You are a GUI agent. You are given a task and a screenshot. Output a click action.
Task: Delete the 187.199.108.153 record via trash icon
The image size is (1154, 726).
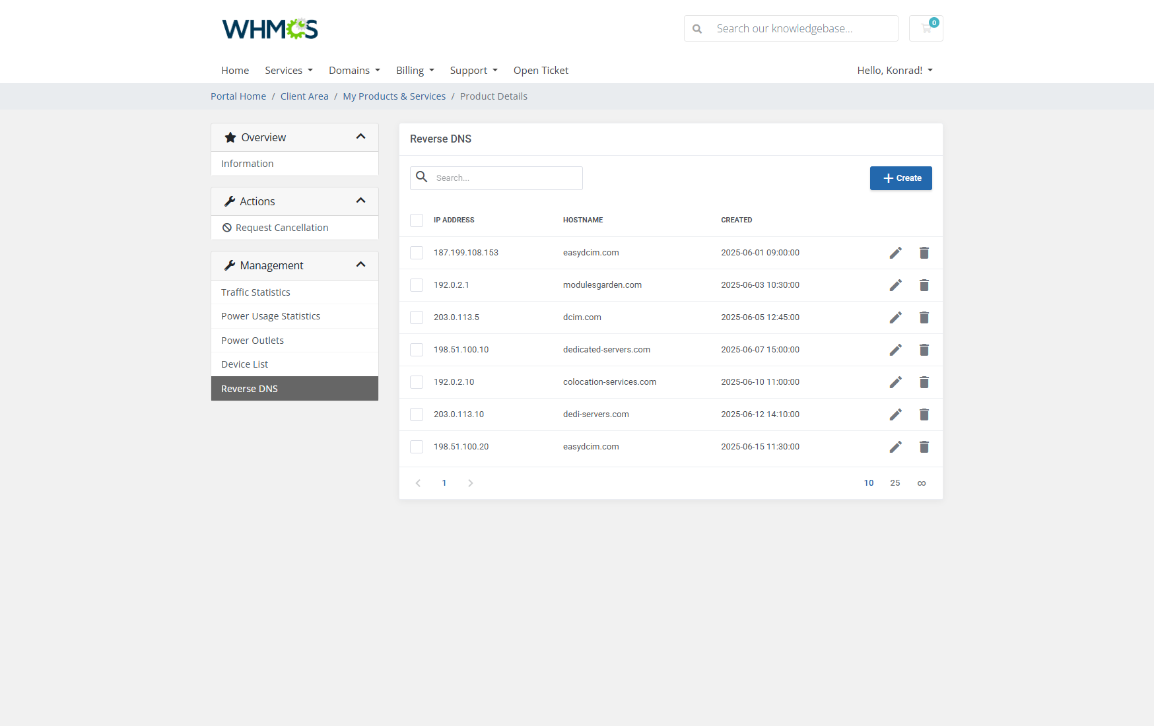click(924, 253)
